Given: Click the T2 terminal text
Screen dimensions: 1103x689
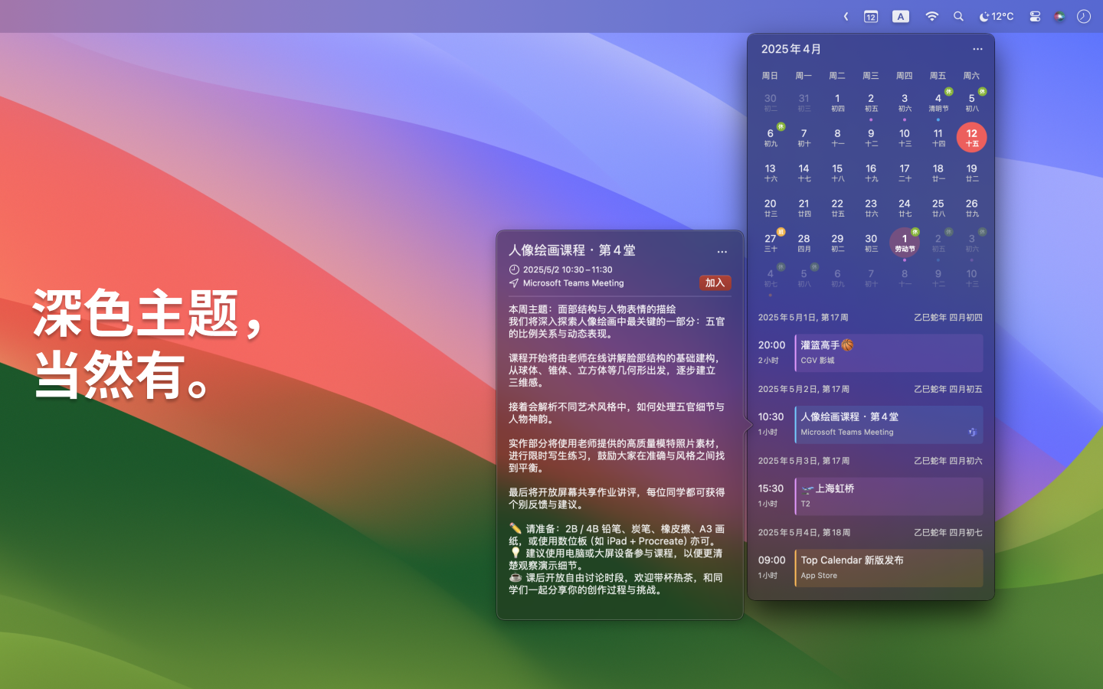Looking at the screenshot, I should (805, 505).
